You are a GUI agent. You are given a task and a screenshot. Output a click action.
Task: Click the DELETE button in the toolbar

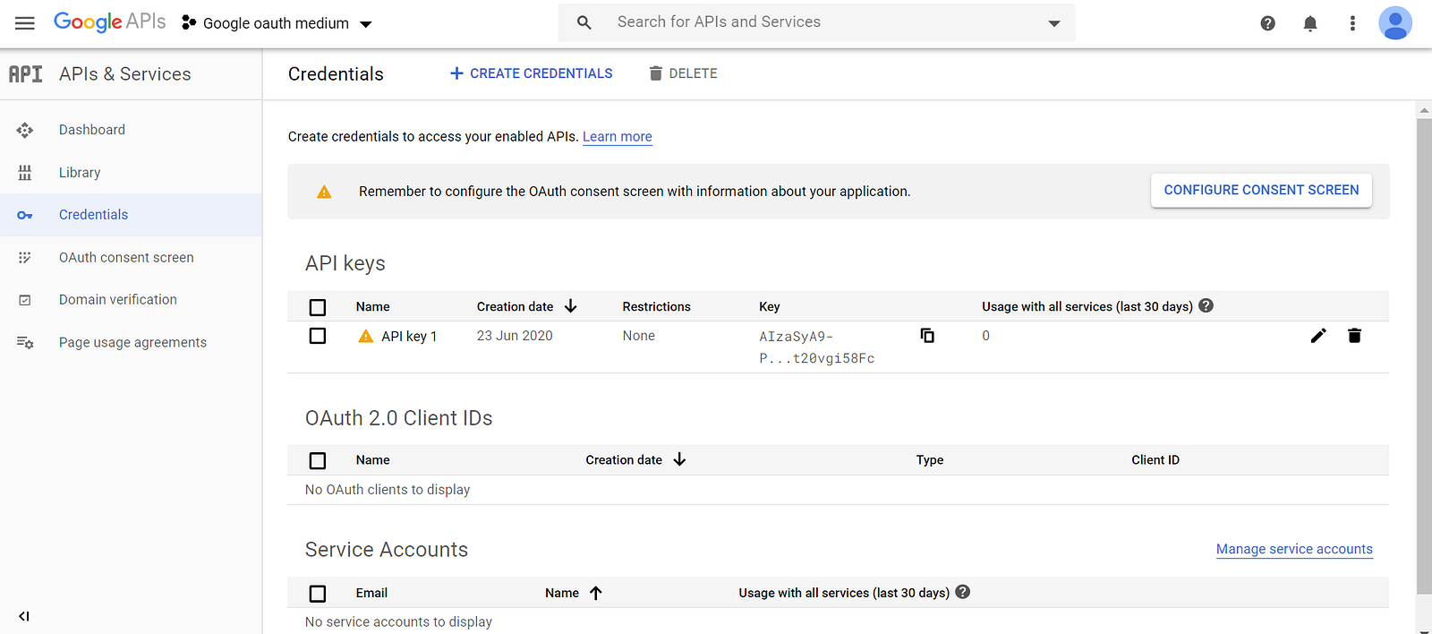coord(683,73)
